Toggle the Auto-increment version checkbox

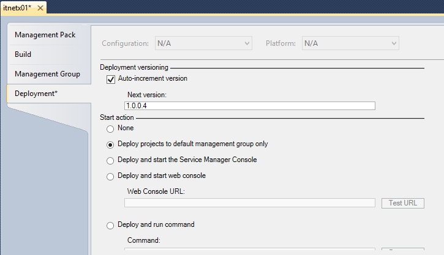tap(111, 79)
